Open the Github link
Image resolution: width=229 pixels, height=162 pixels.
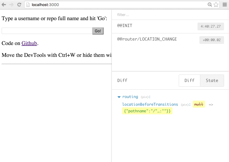pyautogui.click(x=29, y=43)
